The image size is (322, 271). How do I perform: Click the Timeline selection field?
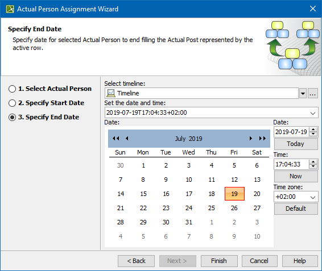click(x=201, y=93)
